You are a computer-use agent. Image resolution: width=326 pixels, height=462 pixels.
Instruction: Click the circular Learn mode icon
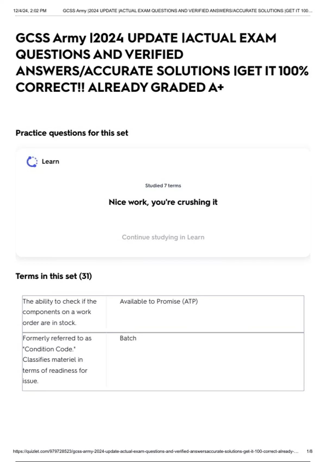tap(32, 162)
